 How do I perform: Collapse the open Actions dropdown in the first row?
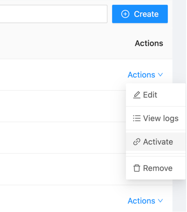click(145, 75)
